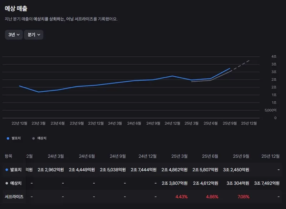Select the 서프라이즈 row label
Viewport: 286px width, 209px height.
click(x=14, y=197)
